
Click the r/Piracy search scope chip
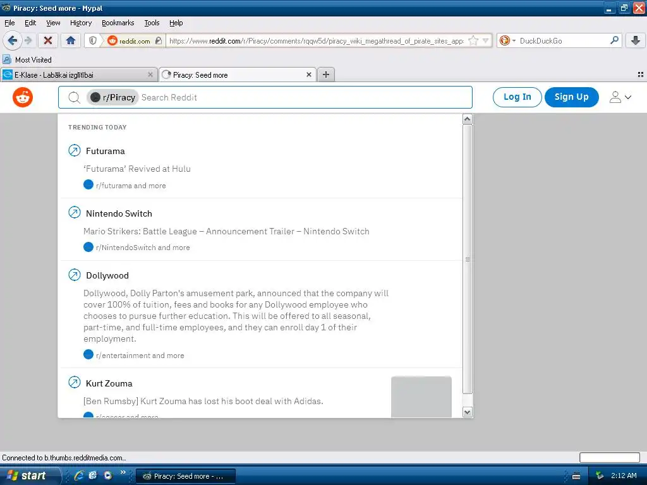pyautogui.click(x=112, y=97)
